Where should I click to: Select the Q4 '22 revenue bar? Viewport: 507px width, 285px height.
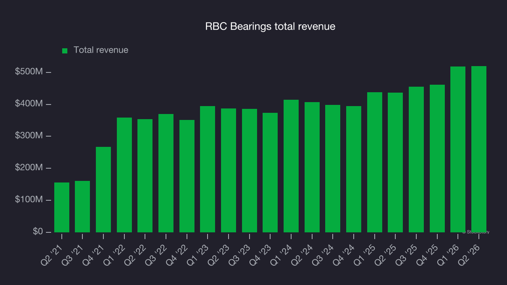(x=187, y=176)
